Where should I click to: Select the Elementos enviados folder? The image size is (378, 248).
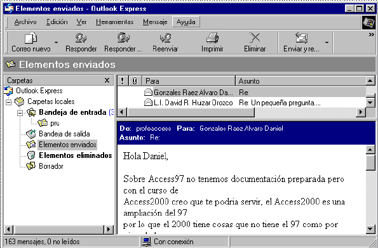[67, 145]
